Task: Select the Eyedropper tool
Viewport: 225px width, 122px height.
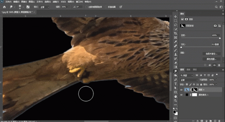Action: pyautogui.click(x=175, y=42)
